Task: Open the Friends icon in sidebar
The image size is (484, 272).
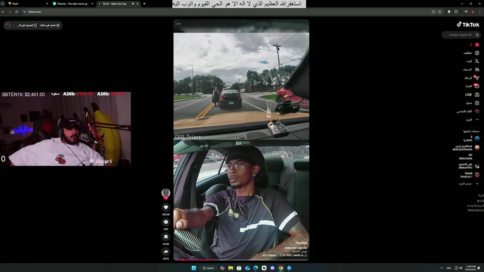Action: 477,70
